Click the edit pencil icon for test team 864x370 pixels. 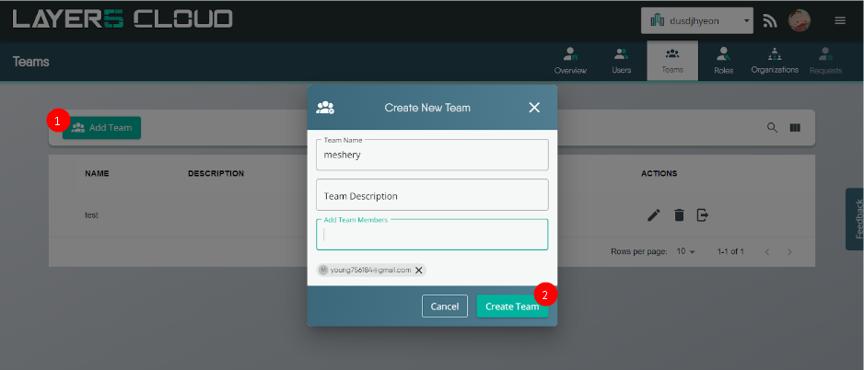point(654,215)
